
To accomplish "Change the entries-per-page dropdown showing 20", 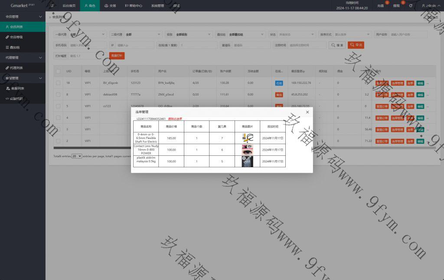I will (77, 156).
